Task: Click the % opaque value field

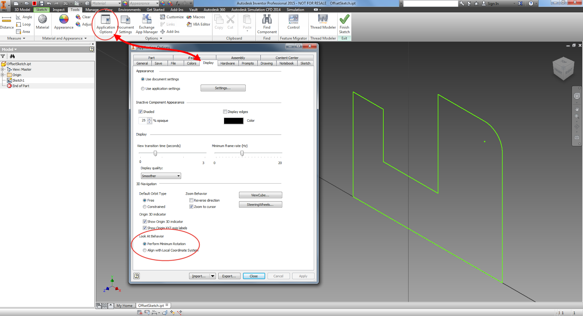Action: (143, 121)
